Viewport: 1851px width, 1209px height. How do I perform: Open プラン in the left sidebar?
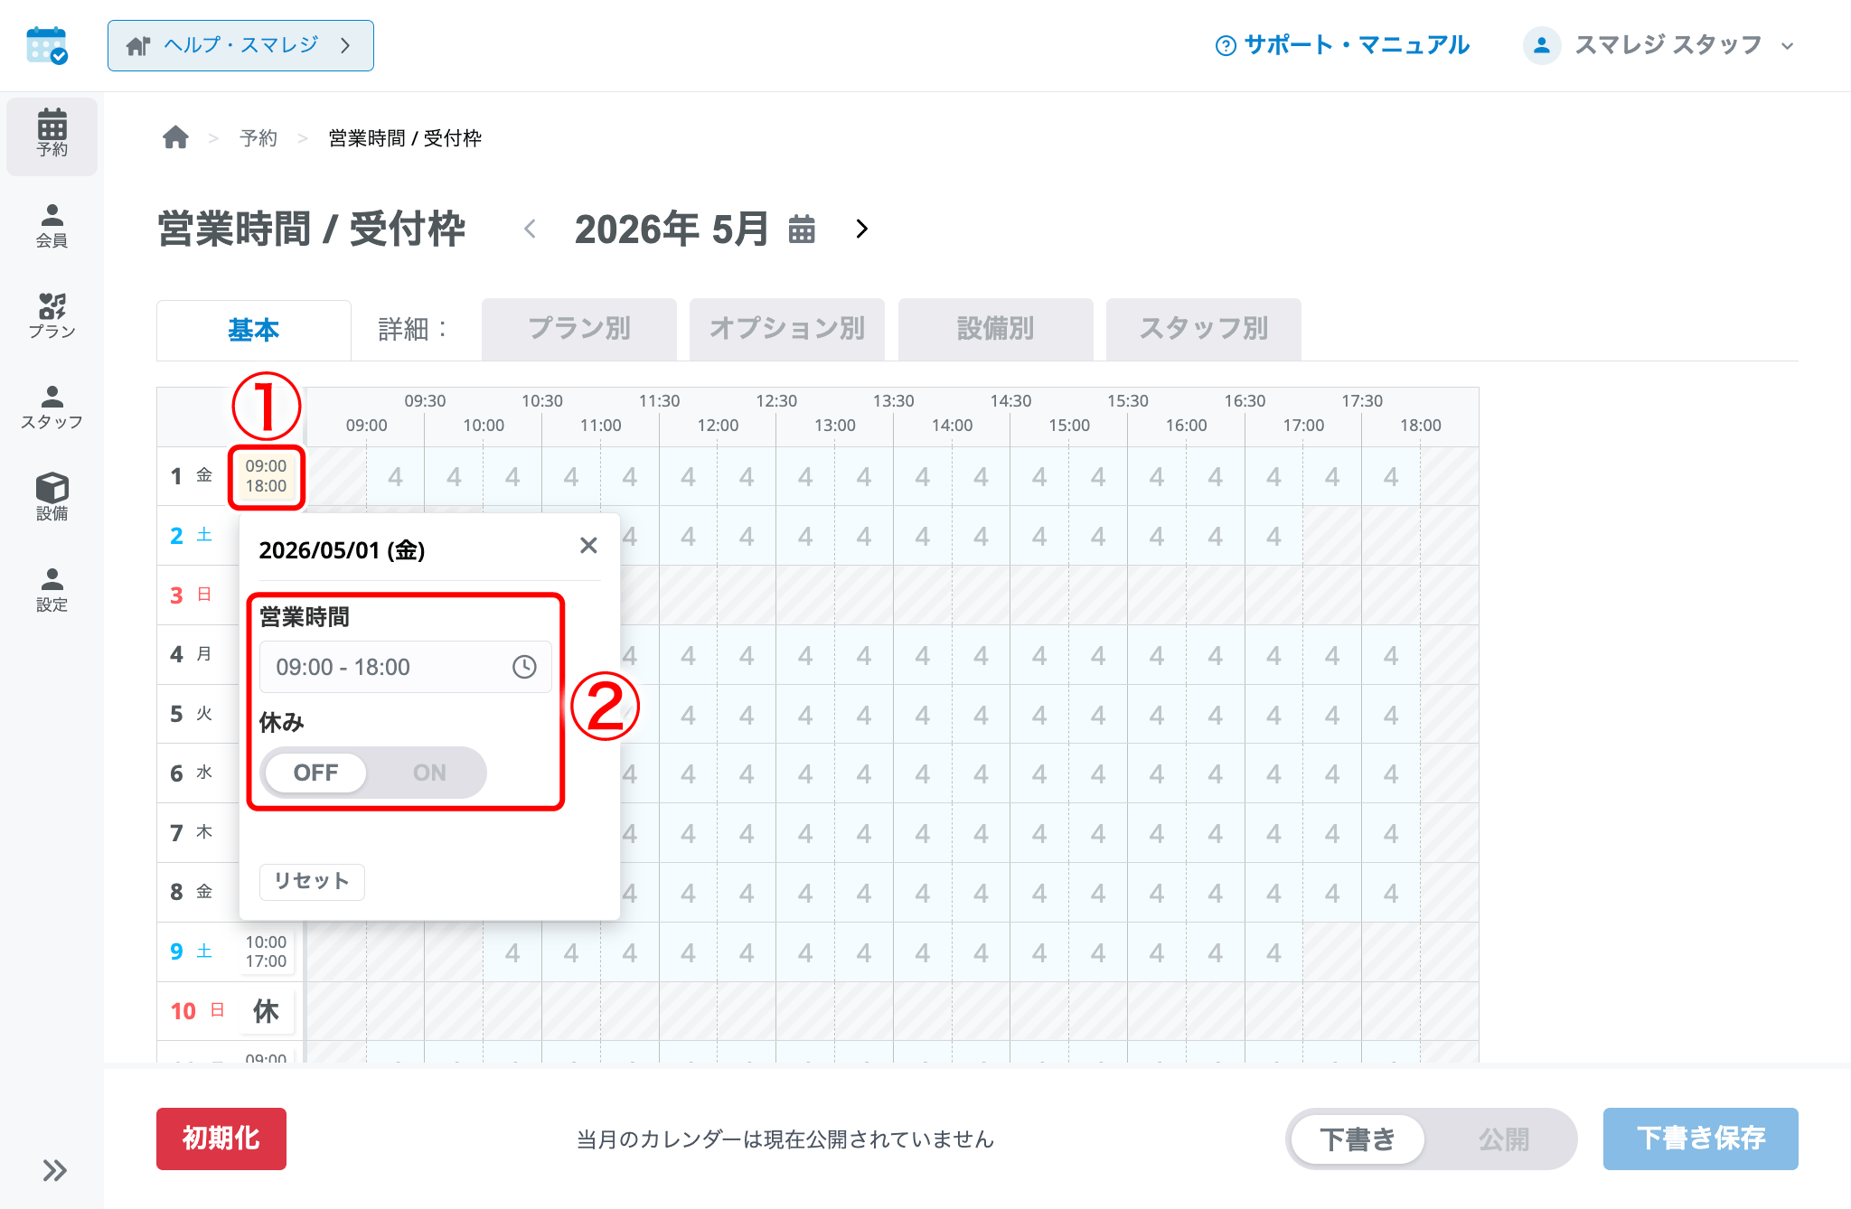[x=52, y=317]
